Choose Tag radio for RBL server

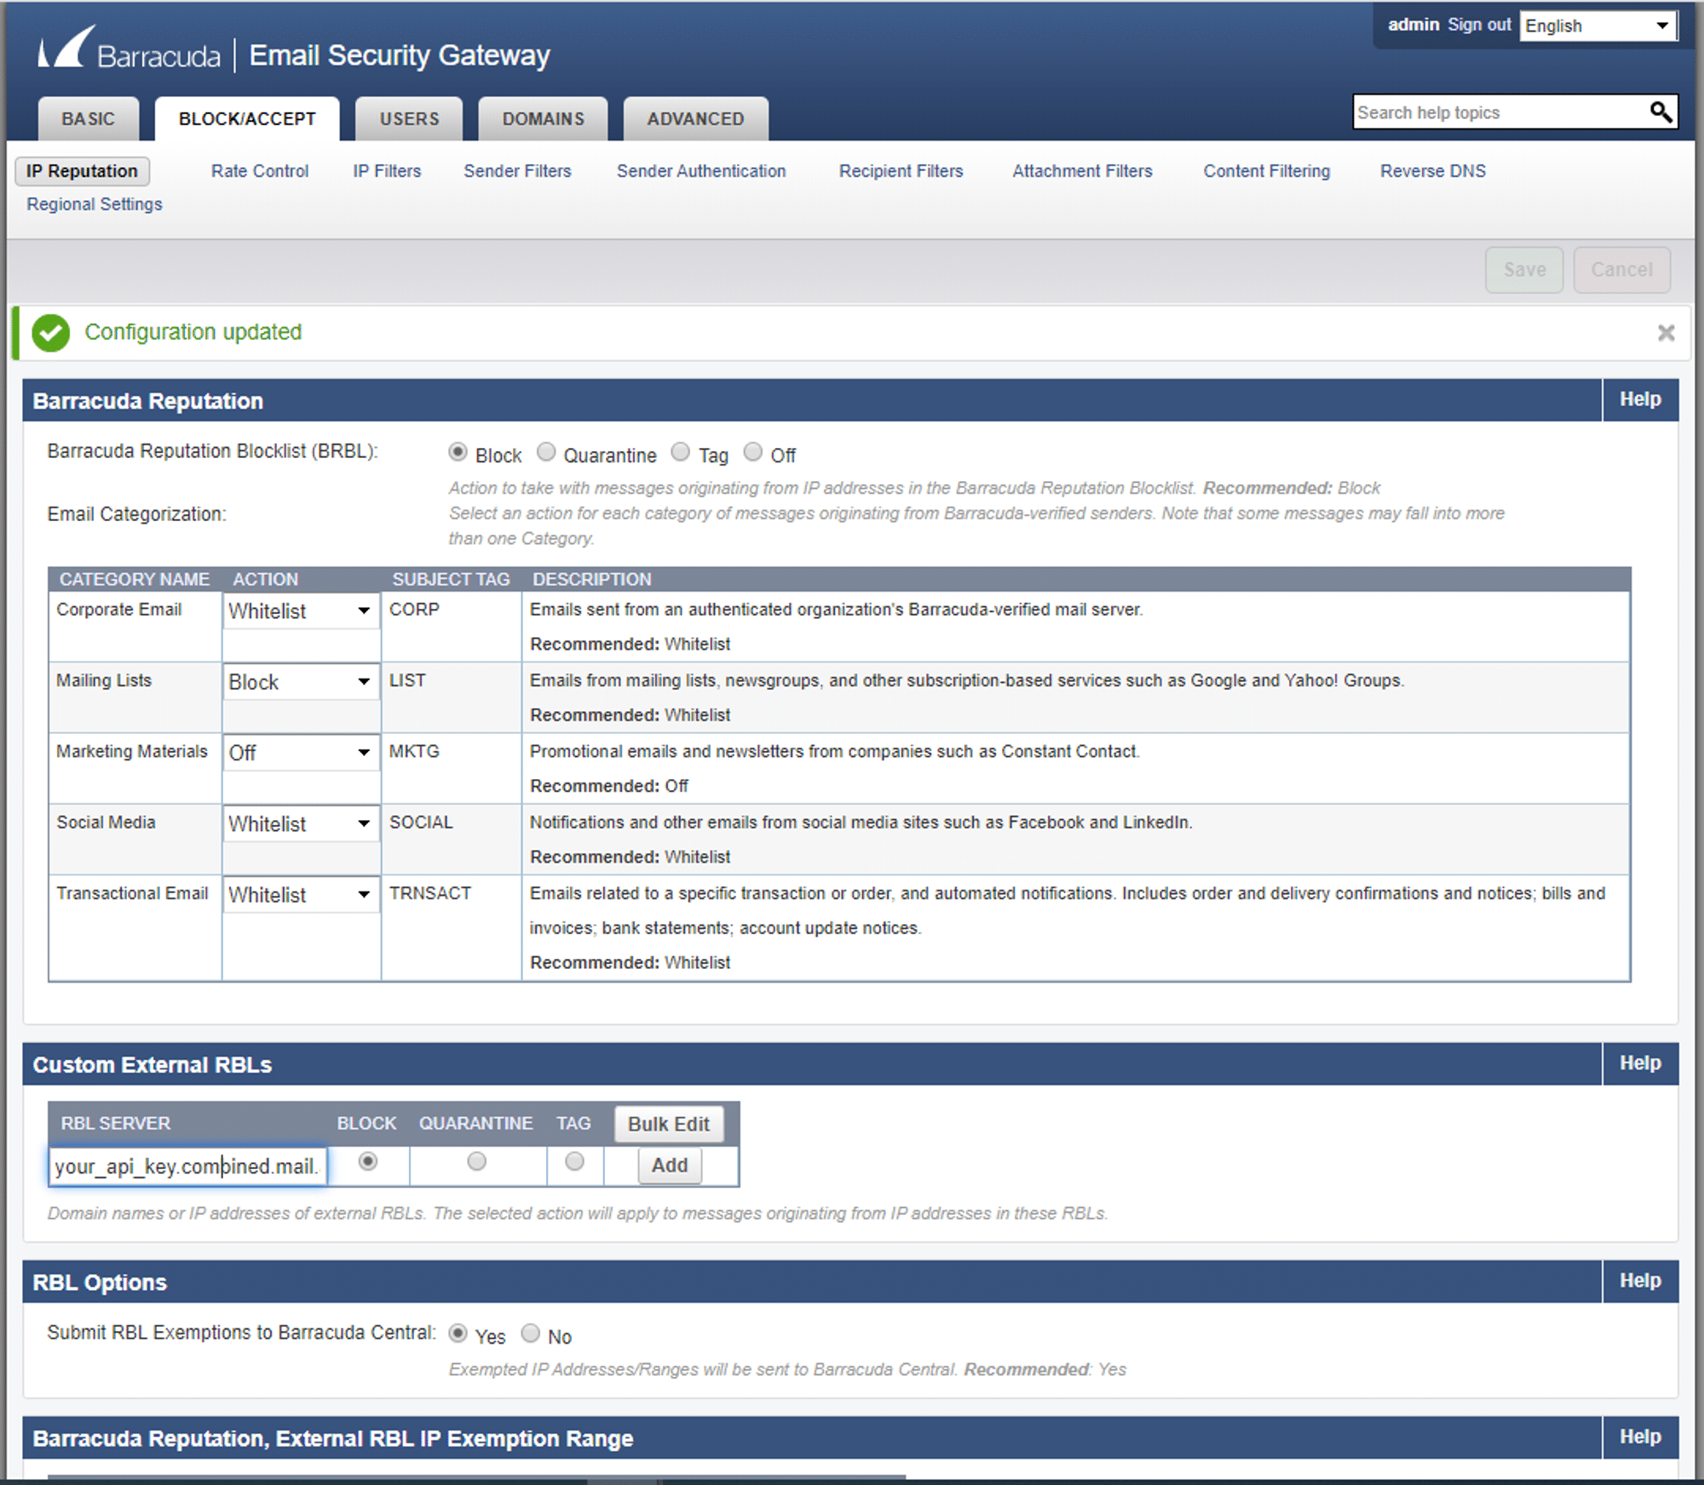tap(574, 1161)
